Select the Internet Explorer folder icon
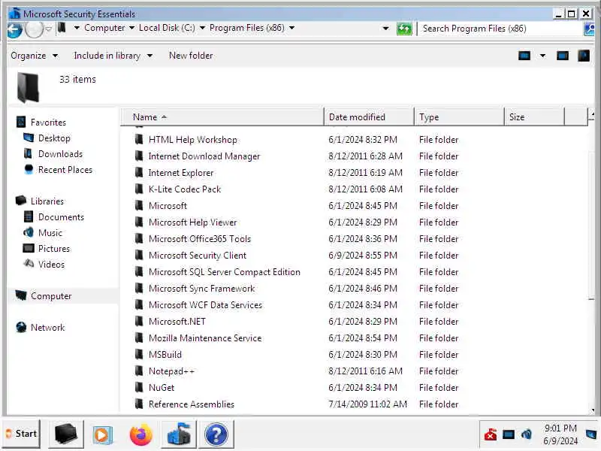 139,172
